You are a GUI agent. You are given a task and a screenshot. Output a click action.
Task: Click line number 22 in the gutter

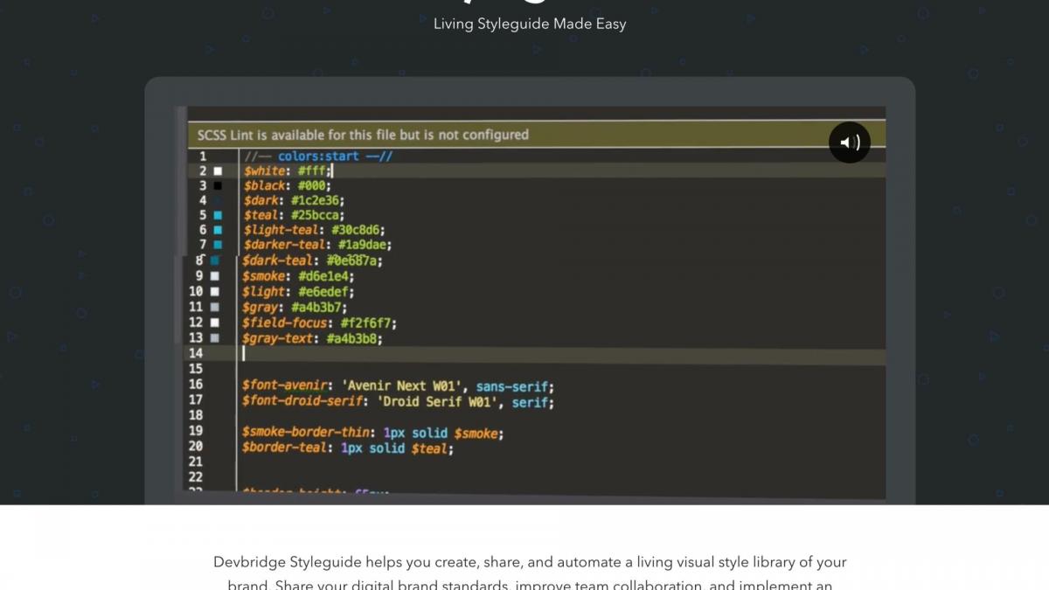point(195,477)
